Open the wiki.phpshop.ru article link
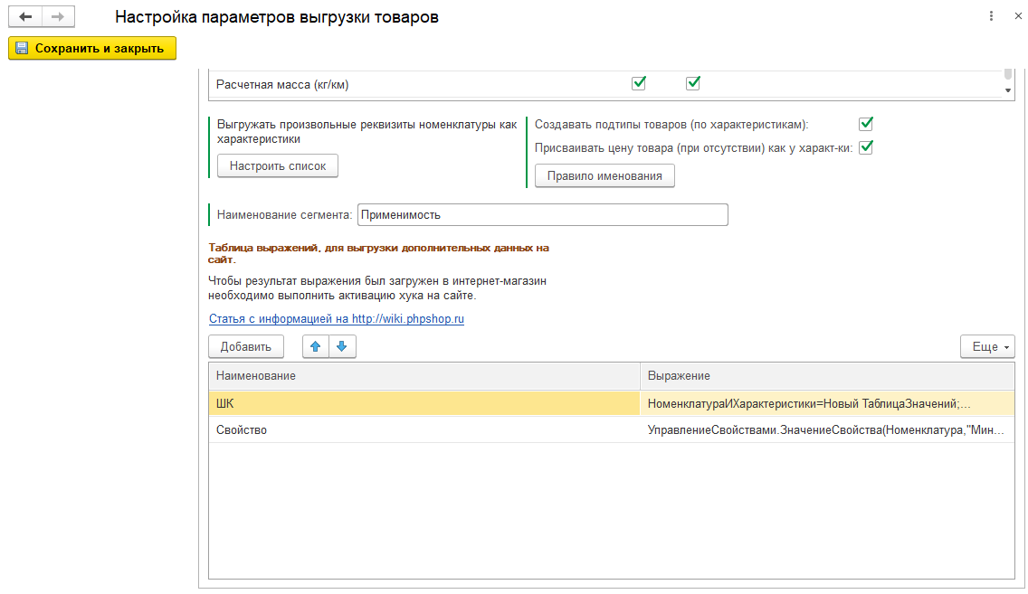This screenshot has height=594, width=1028. pos(337,319)
